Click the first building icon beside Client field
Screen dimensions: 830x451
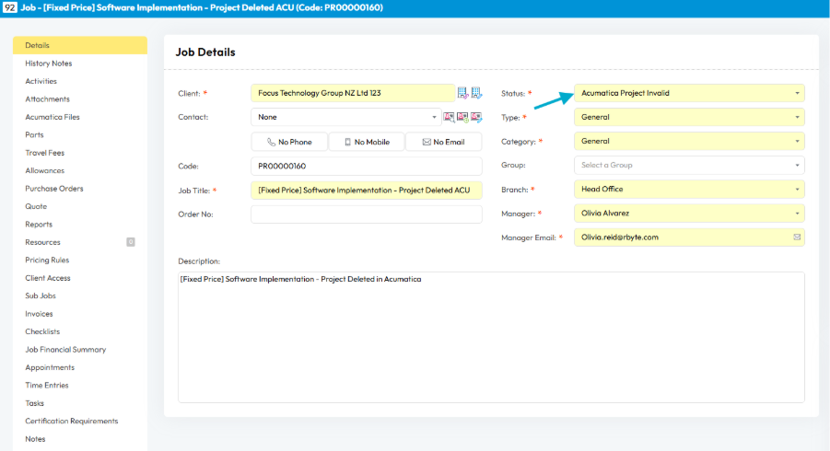coord(463,93)
